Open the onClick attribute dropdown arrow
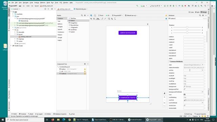This screenshot has height=122, width=217. (203, 70)
